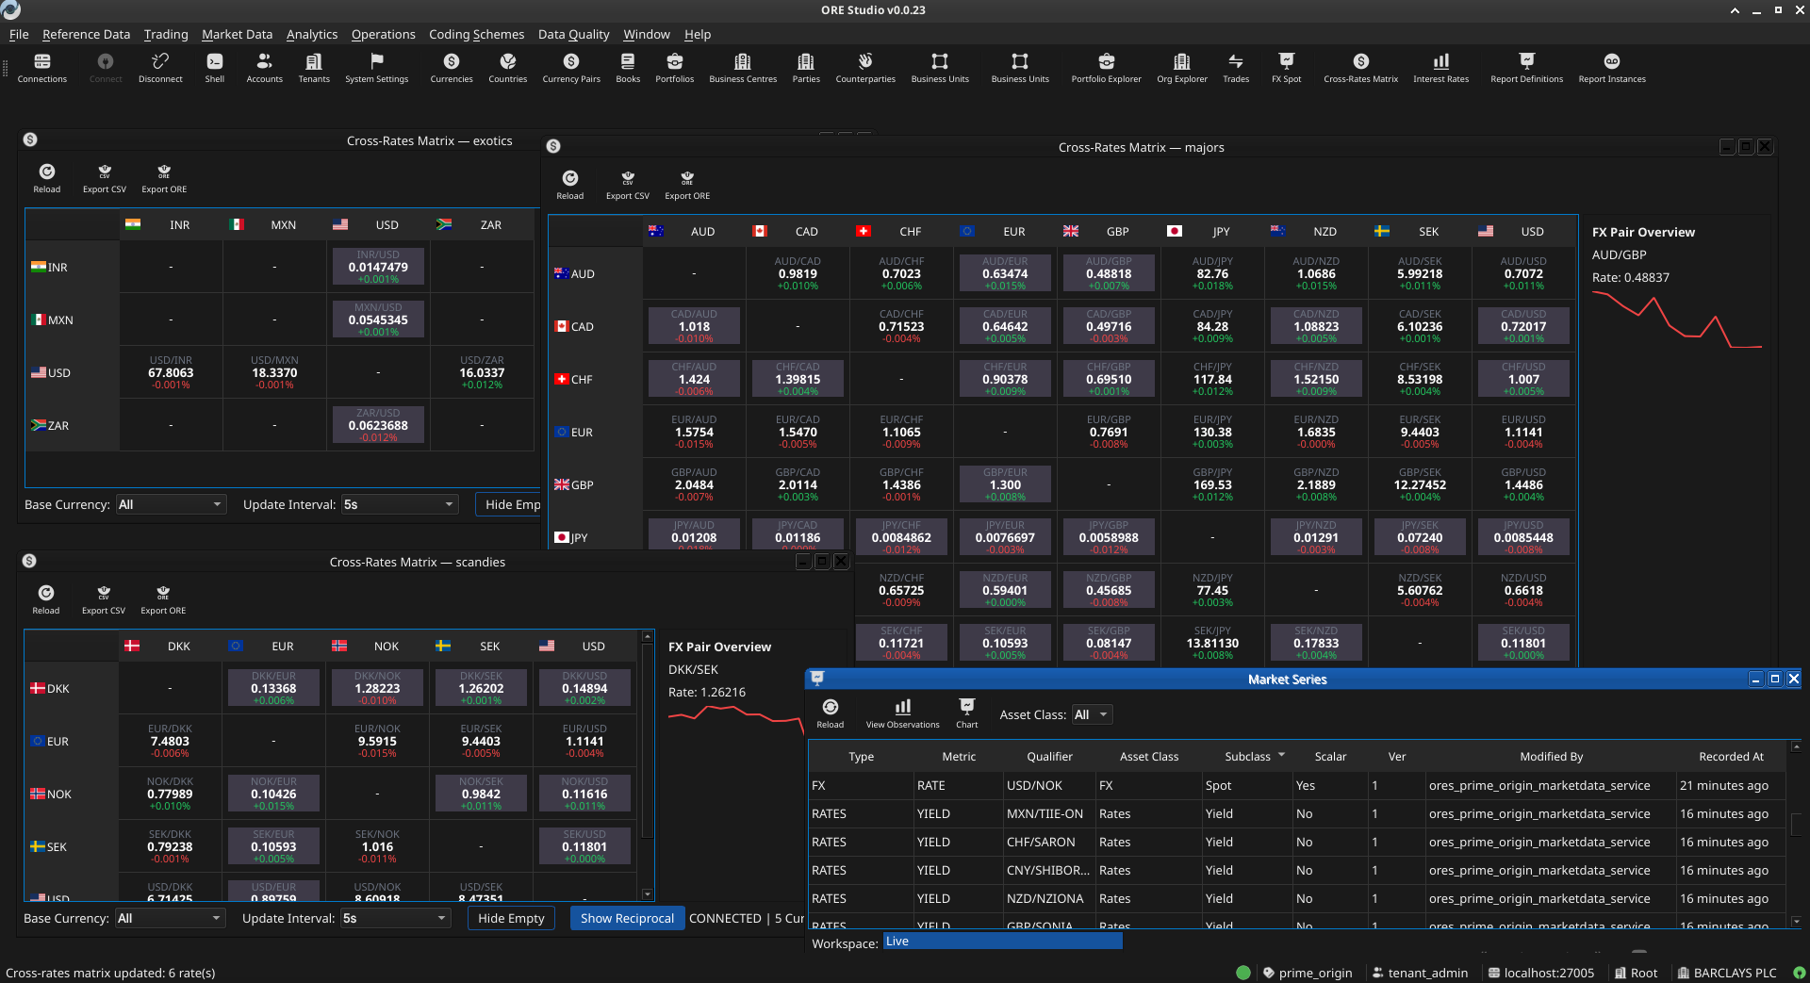This screenshot has width=1810, height=983.
Task: Select the INR/USD cell in exotics matrix
Action: [378, 267]
